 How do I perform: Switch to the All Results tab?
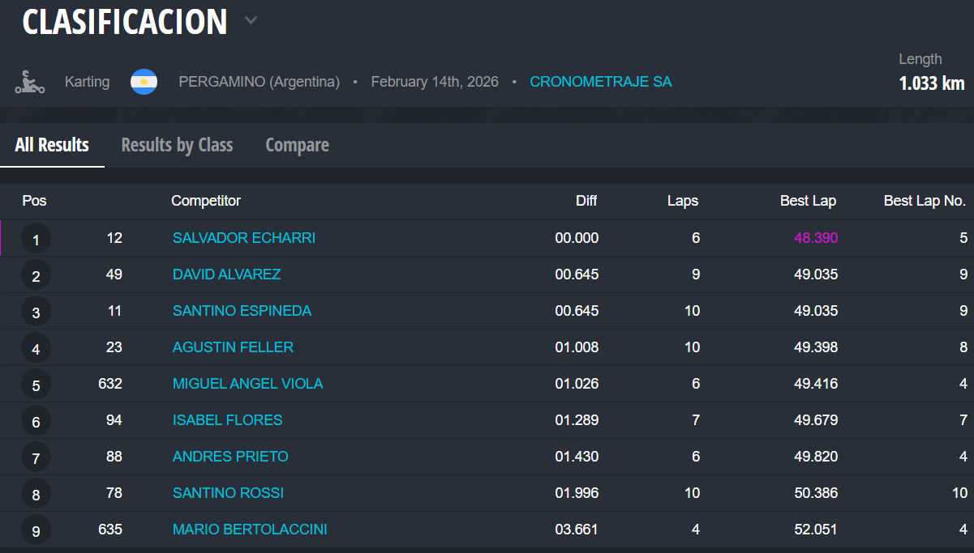[x=52, y=145]
